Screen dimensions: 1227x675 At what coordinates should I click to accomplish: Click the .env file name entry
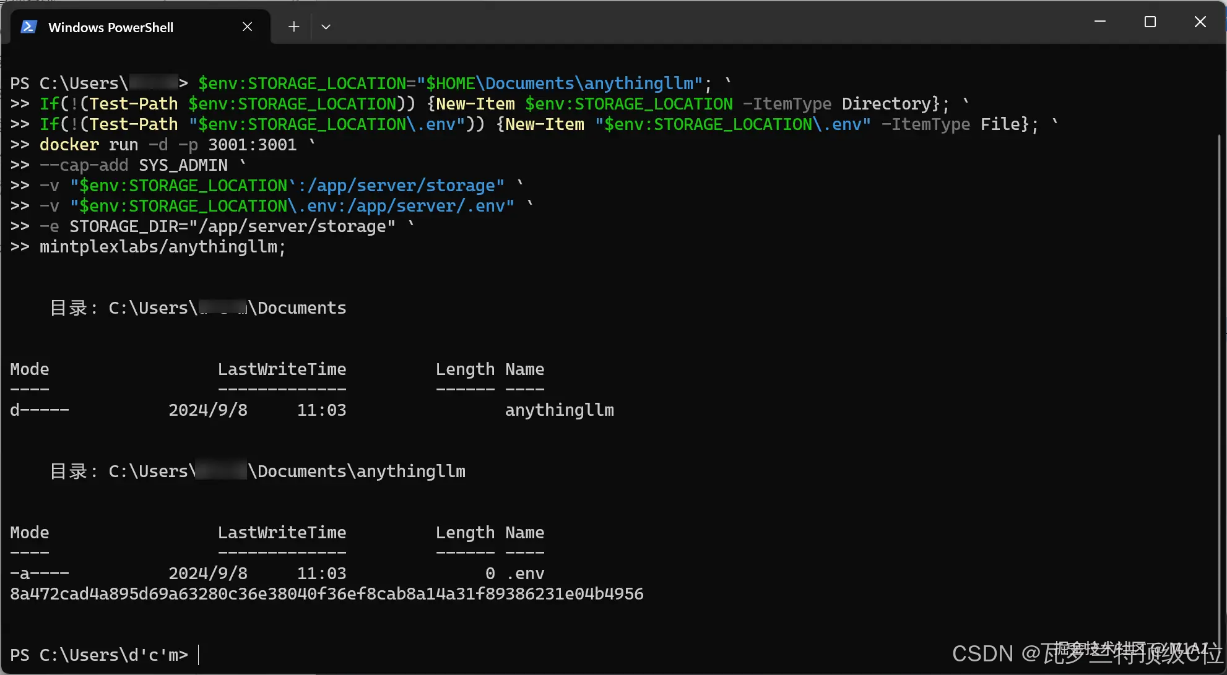525,574
